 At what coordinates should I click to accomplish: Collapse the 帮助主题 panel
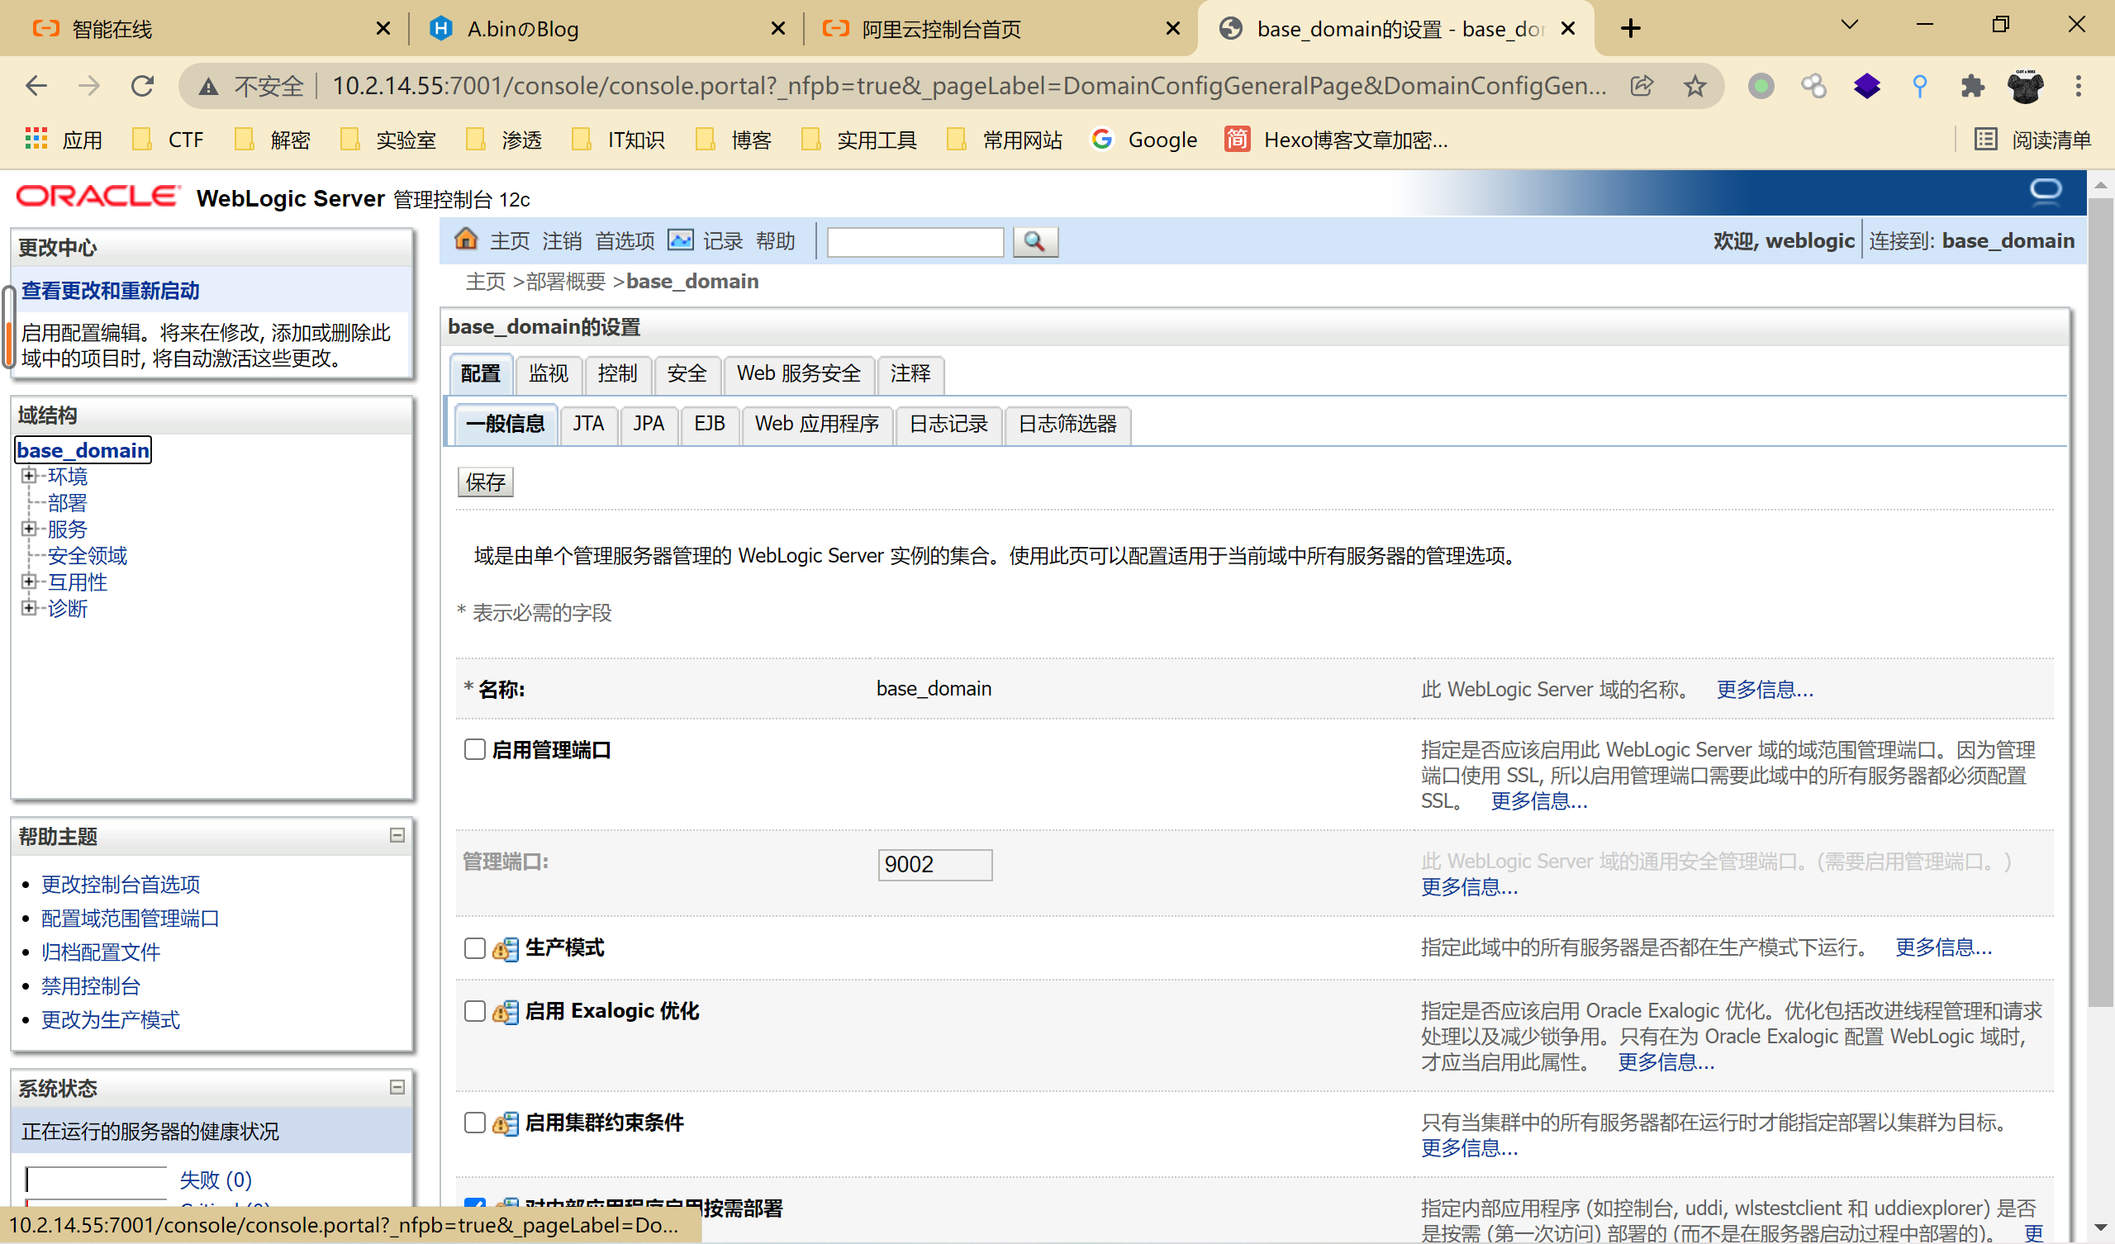tap(397, 834)
